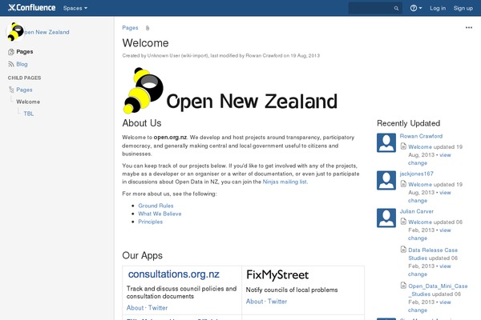Select the Welcome tree item
Screen dimensions: 481x320
tap(28, 102)
